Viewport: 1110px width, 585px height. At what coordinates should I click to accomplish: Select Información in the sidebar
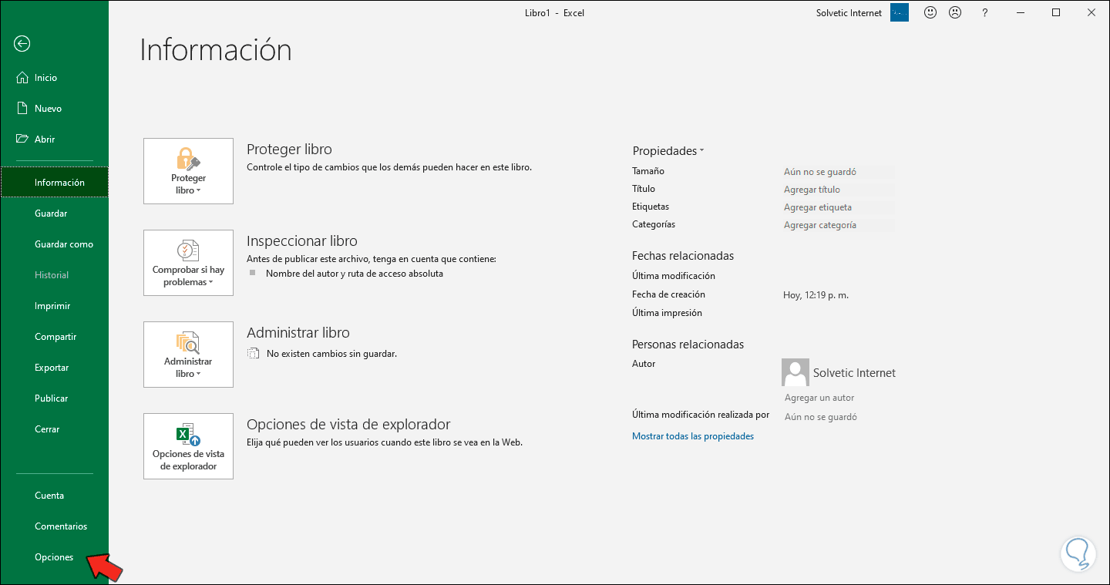pos(55,183)
